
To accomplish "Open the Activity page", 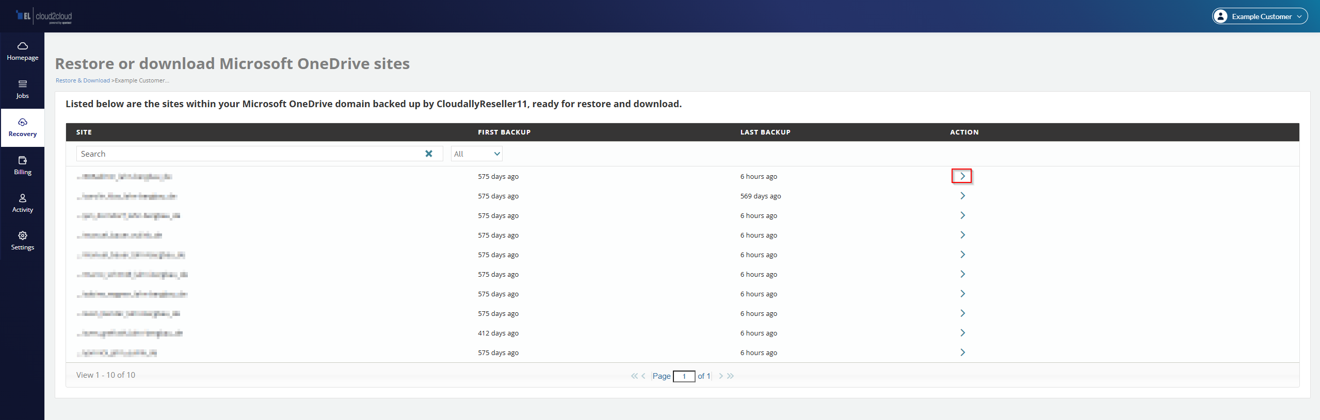I will click(23, 203).
